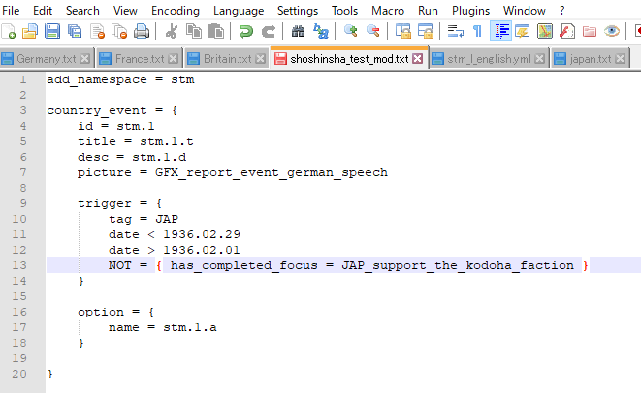Click the line "name = stm.1.a"
641x393 pixels.
coord(163,328)
